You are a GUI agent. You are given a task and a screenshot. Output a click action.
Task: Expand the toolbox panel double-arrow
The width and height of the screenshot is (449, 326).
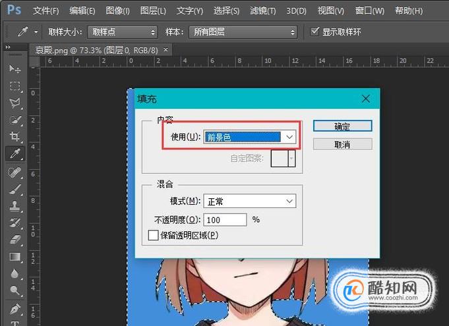click(8, 47)
